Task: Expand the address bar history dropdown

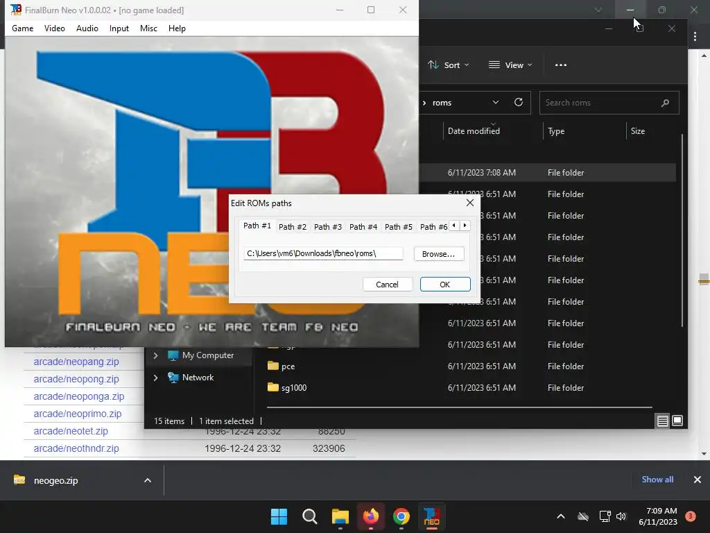Action: tap(495, 103)
